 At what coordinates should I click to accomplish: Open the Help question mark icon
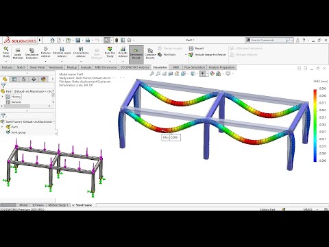click(x=304, y=40)
